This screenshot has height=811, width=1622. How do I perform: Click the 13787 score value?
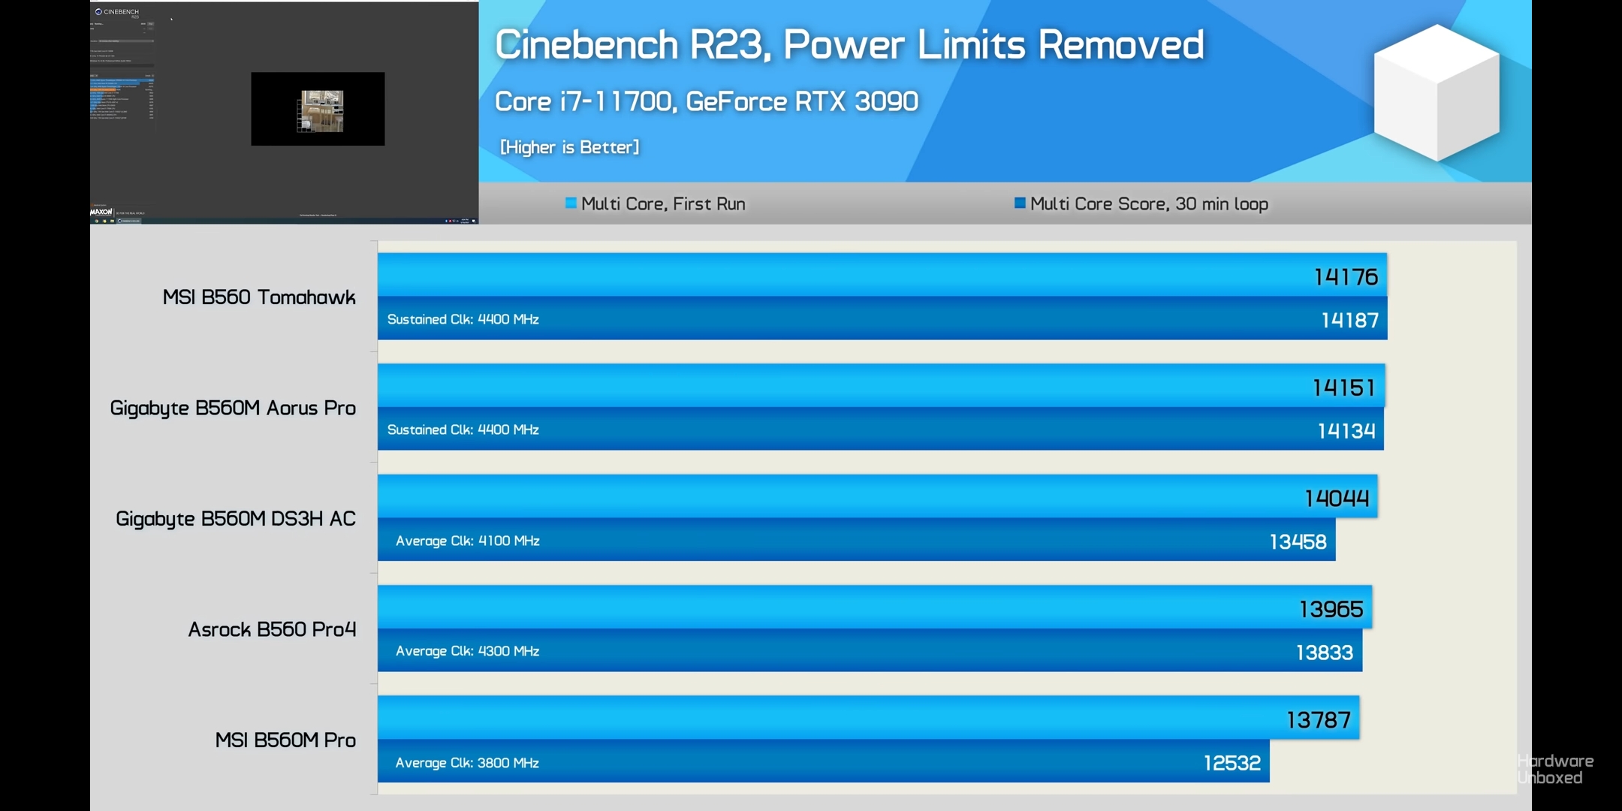tap(1319, 720)
